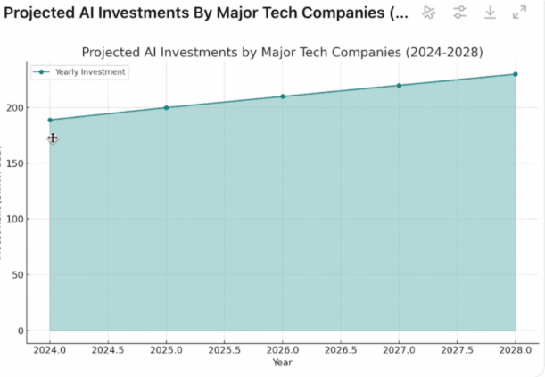The image size is (545, 377).
Task: Click the 2024.5 x-axis tick label
Action: [108, 350]
